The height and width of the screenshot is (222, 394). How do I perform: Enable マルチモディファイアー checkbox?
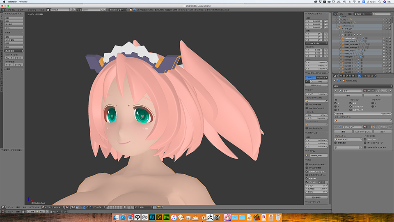point(365,147)
